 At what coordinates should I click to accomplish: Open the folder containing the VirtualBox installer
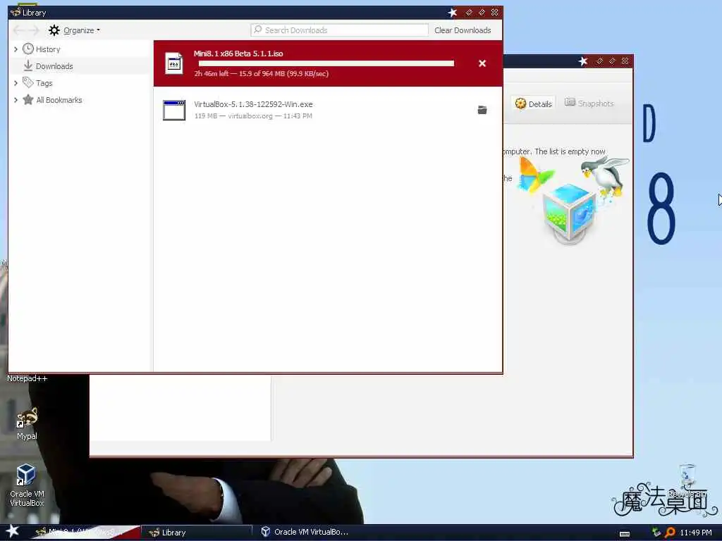point(482,110)
